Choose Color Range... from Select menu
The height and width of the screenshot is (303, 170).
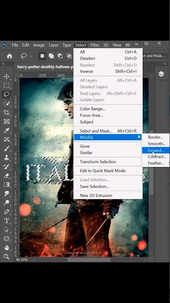pyautogui.click(x=108, y=109)
